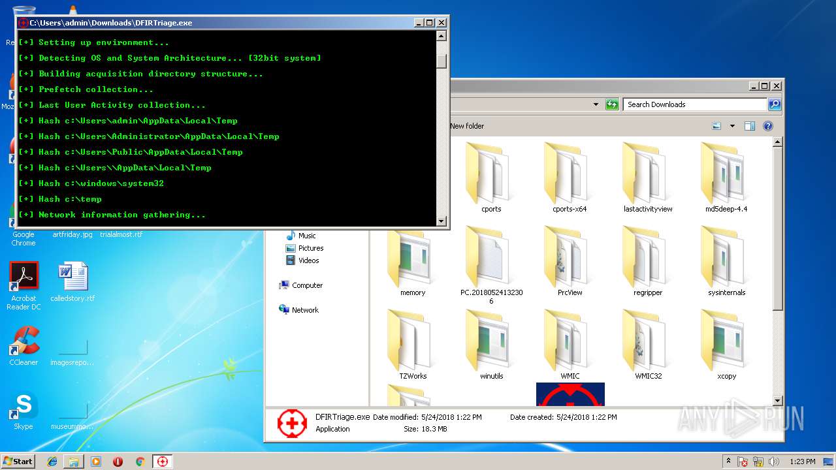This screenshot has width=836, height=470.
Task: Click the Action Center flag tray icon
Action: coord(743,462)
